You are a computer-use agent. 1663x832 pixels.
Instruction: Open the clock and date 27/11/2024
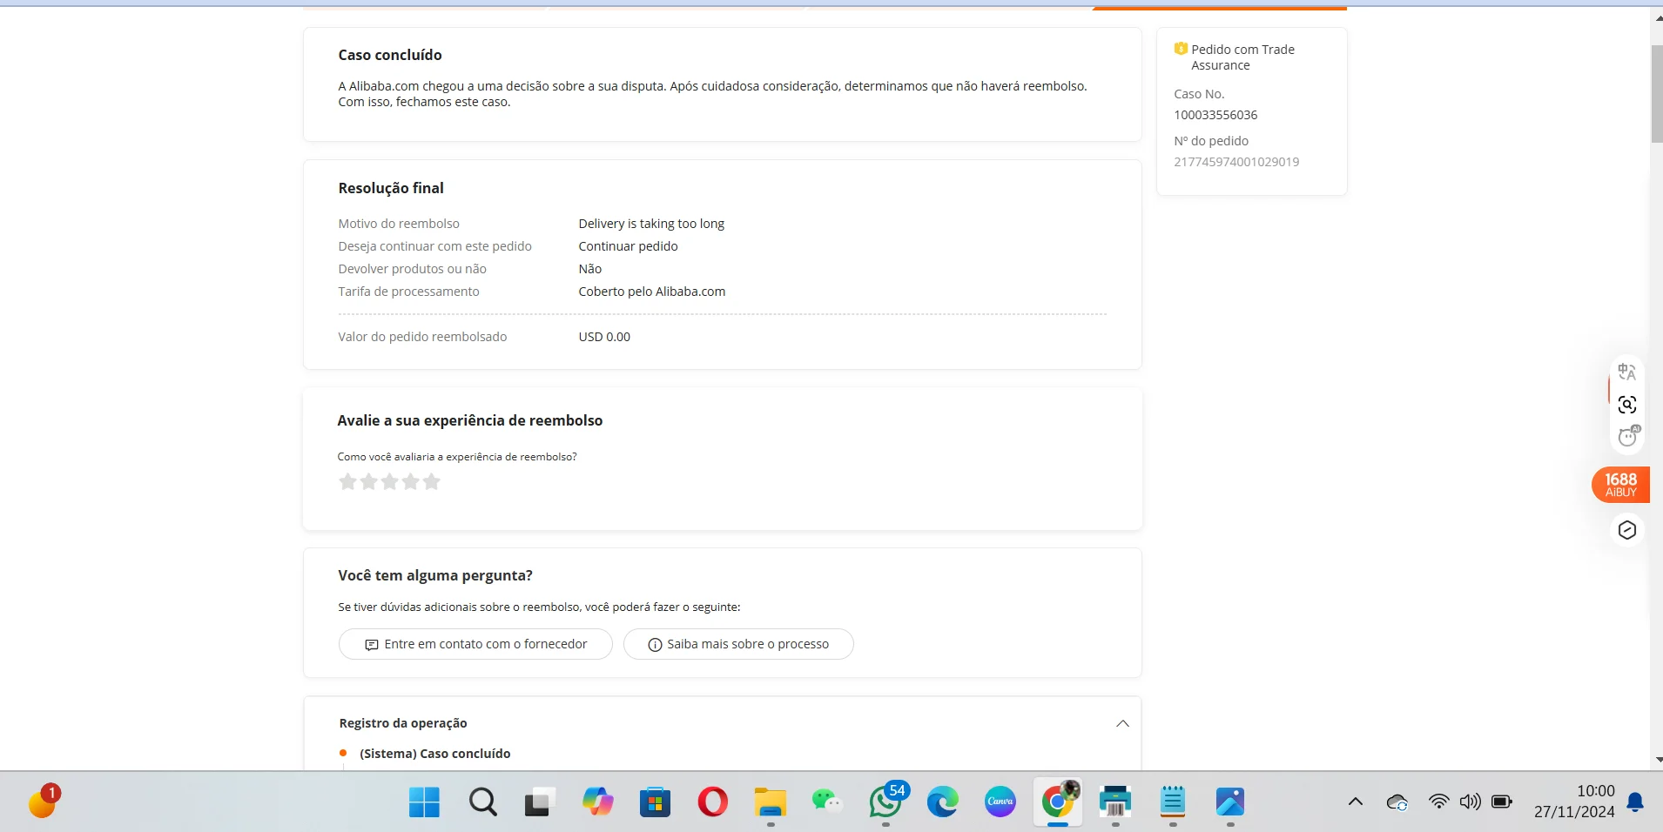point(1574,802)
